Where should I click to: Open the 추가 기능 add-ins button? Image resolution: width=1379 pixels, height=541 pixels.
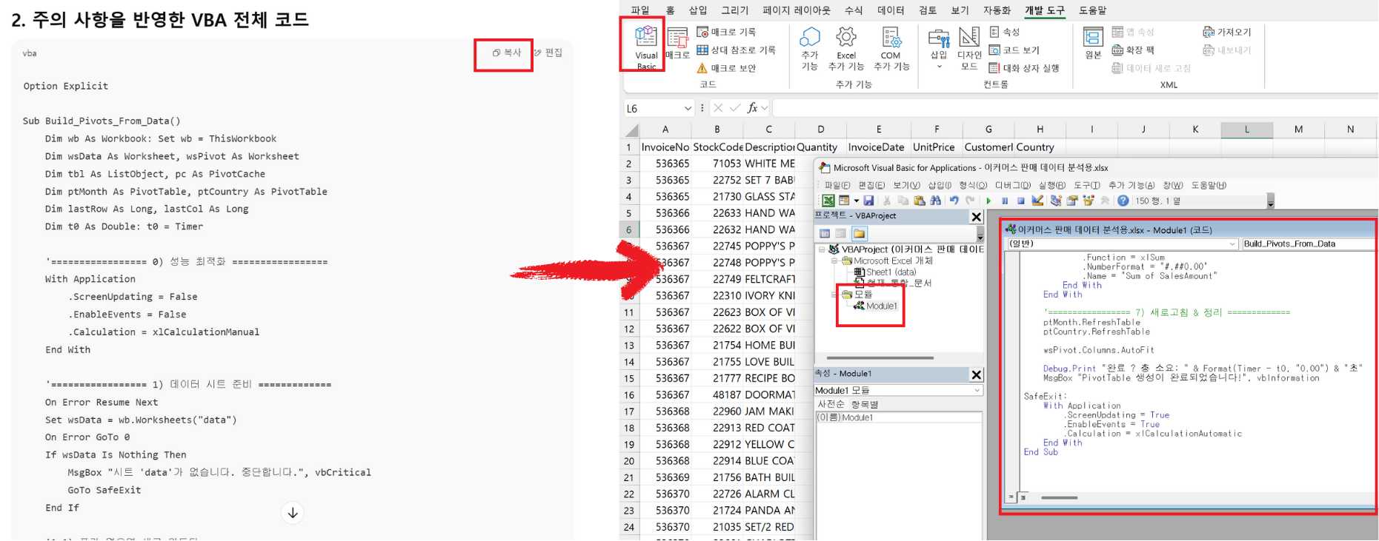click(810, 49)
